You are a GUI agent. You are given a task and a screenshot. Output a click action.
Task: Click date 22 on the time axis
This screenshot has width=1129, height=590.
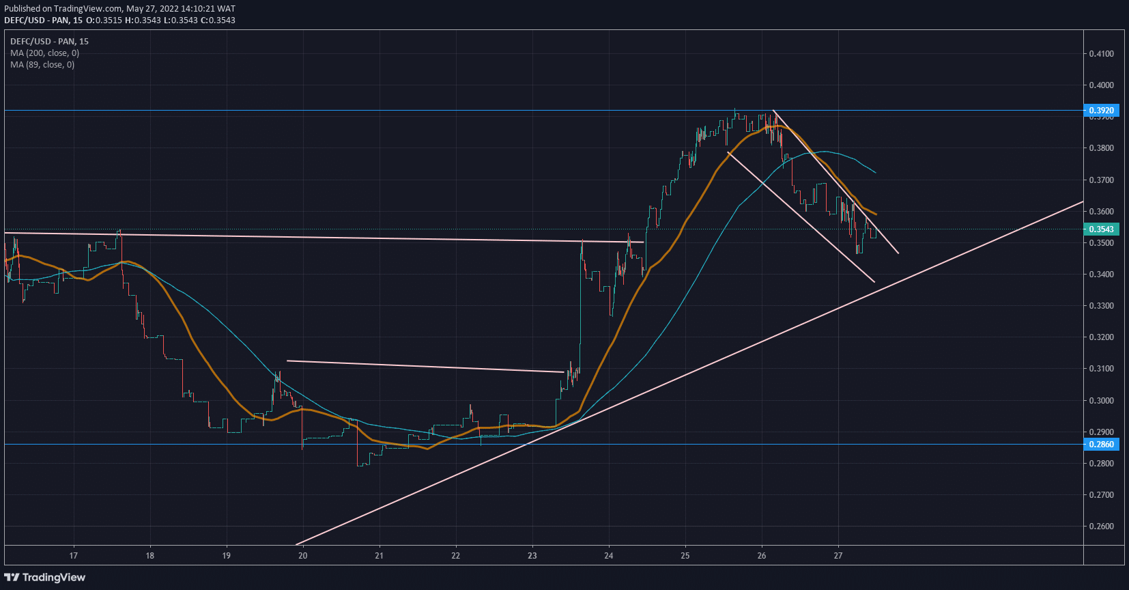pyautogui.click(x=456, y=556)
